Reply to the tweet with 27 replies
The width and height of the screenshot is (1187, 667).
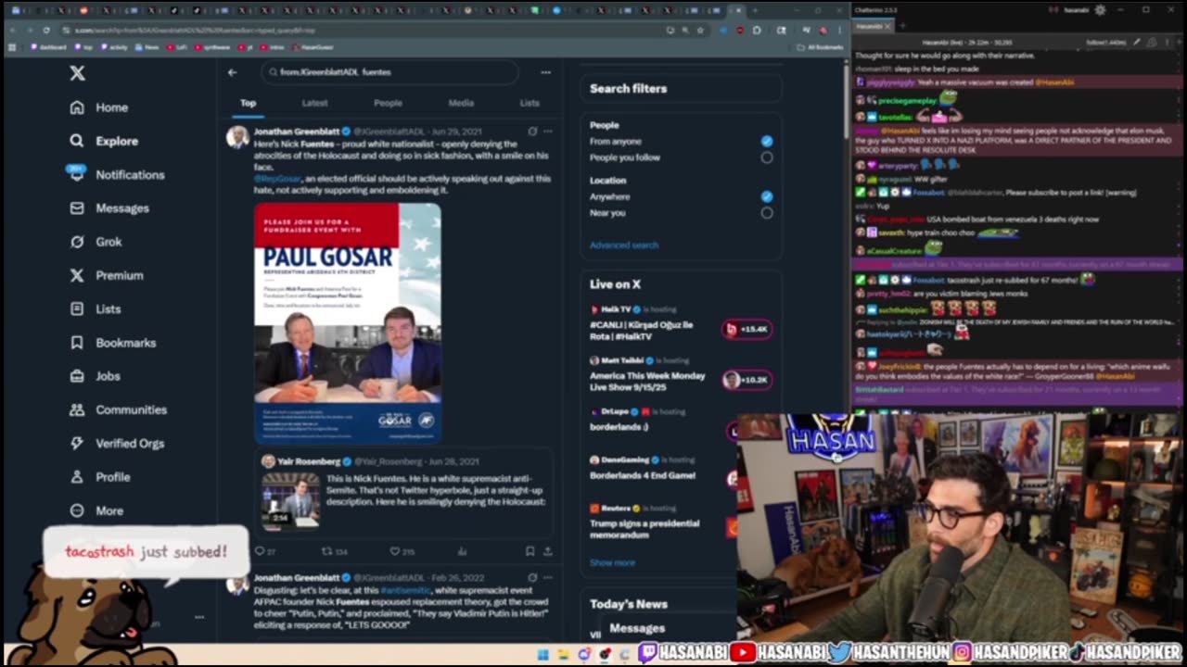(x=265, y=551)
